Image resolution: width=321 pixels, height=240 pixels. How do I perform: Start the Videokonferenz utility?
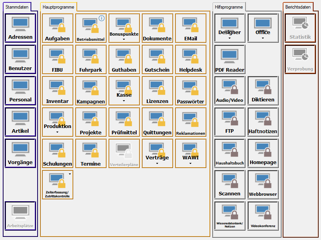(263, 216)
